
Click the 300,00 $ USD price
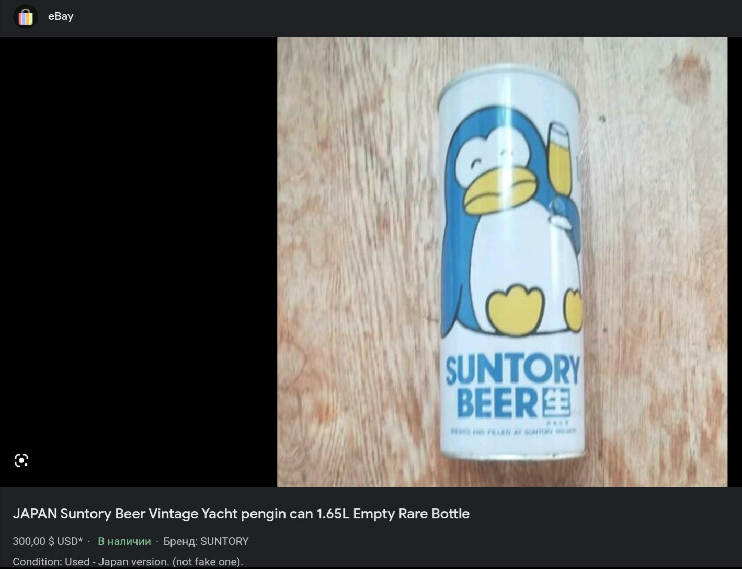[x=48, y=541]
